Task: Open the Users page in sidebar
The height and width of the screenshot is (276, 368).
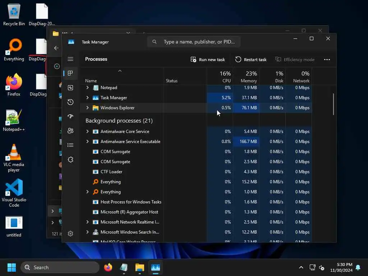Action: (70, 131)
